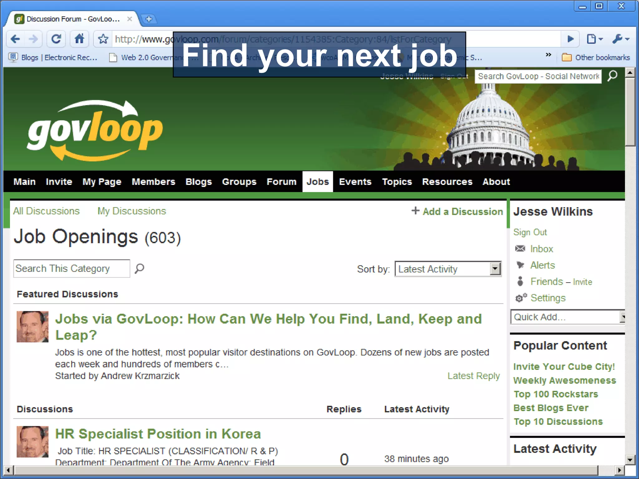This screenshot has height=479, width=639.
Task: Open Settings via gears icon
Action: (521, 298)
